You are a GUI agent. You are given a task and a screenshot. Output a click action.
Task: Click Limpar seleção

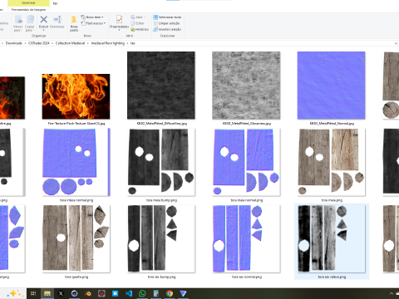click(166, 23)
